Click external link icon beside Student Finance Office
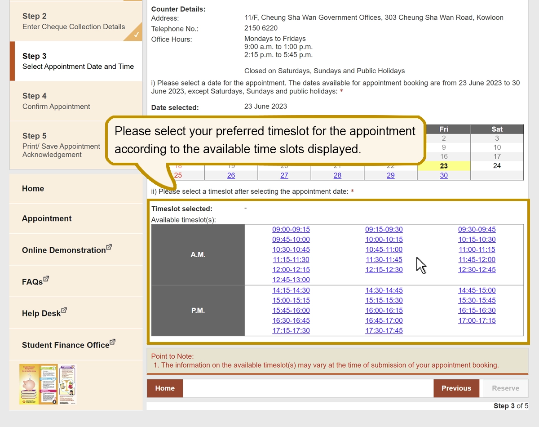 (113, 342)
